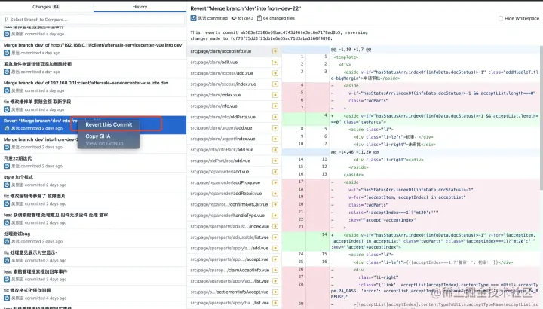The height and width of the screenshot is (309, 543).
Task: Click the committer avatar in the commit header
Action: click(x=193, y=18)
